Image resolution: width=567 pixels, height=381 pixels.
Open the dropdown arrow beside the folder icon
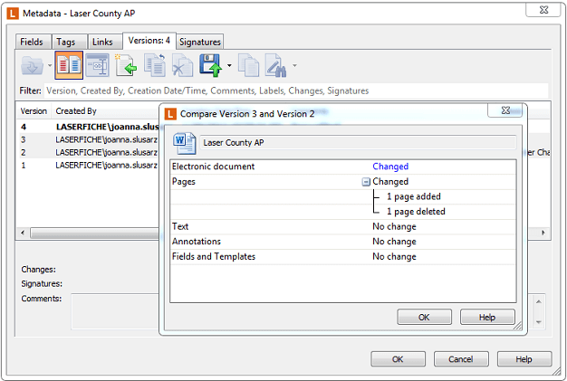click(x=50, y=66)
